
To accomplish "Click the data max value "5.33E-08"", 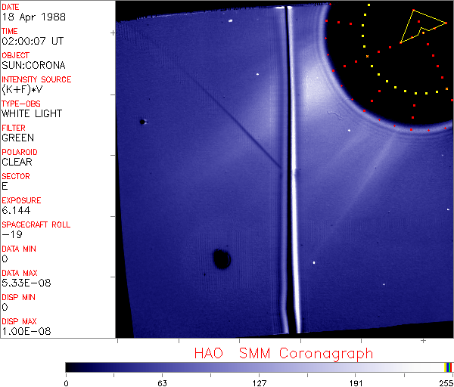I will 26,283.
